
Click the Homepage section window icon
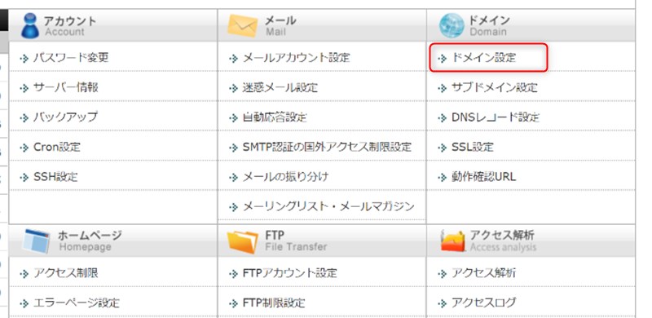37,241
